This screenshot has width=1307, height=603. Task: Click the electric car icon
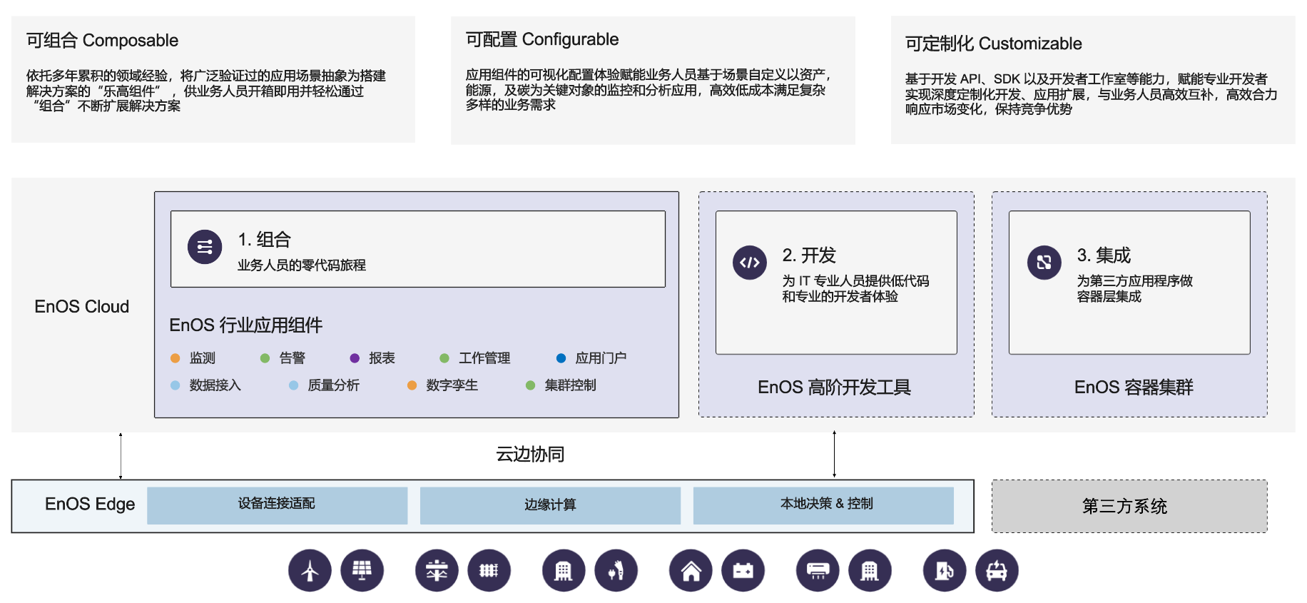click(x=997, y=571)
